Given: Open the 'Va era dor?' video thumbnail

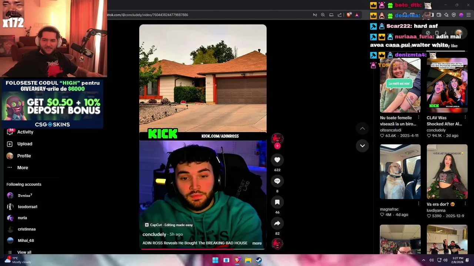Looking at the screenshot, I should [x=447, y=172].
